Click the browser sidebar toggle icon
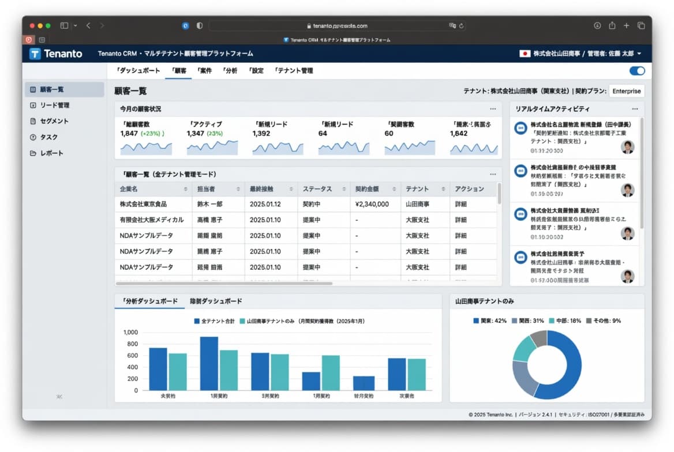The image size is (674, 452). 64,26
